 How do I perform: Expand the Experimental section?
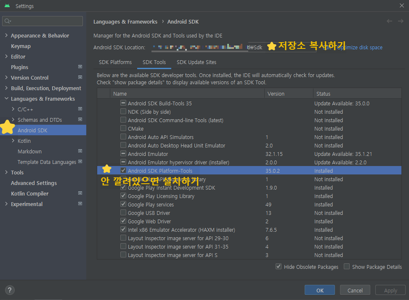[6, 204]
